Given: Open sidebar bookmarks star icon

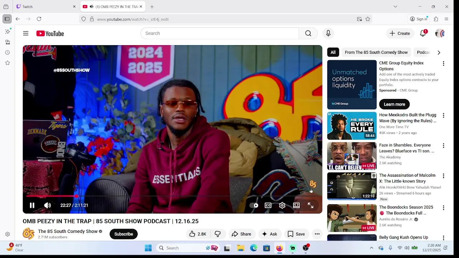Looking at the screenshot, I should point(8,63).
